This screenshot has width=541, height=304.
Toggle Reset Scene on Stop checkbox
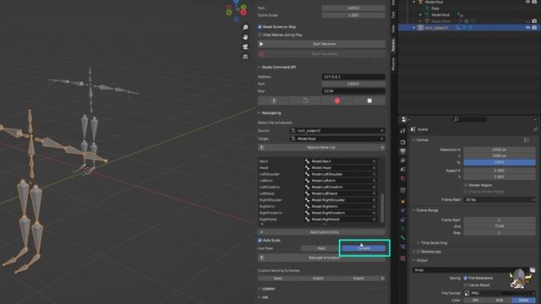click(260, 26)
